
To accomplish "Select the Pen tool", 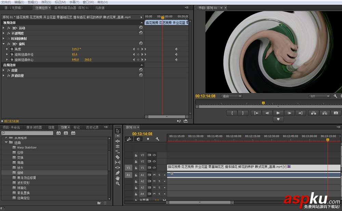I will (118, 173).
